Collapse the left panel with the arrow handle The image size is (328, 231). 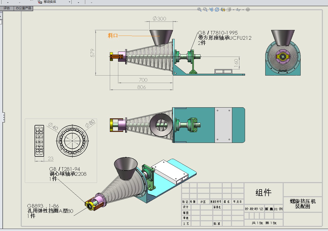tap(4, 118)
